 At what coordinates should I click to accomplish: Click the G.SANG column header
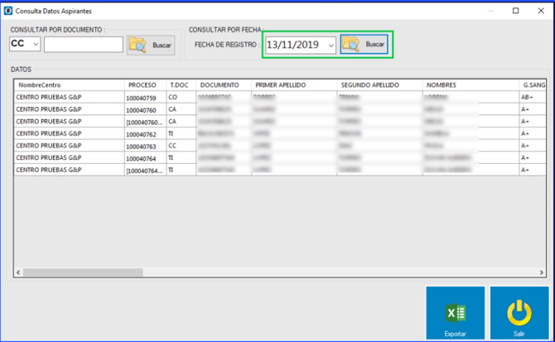pyautogui.click(x=533, y=85)
